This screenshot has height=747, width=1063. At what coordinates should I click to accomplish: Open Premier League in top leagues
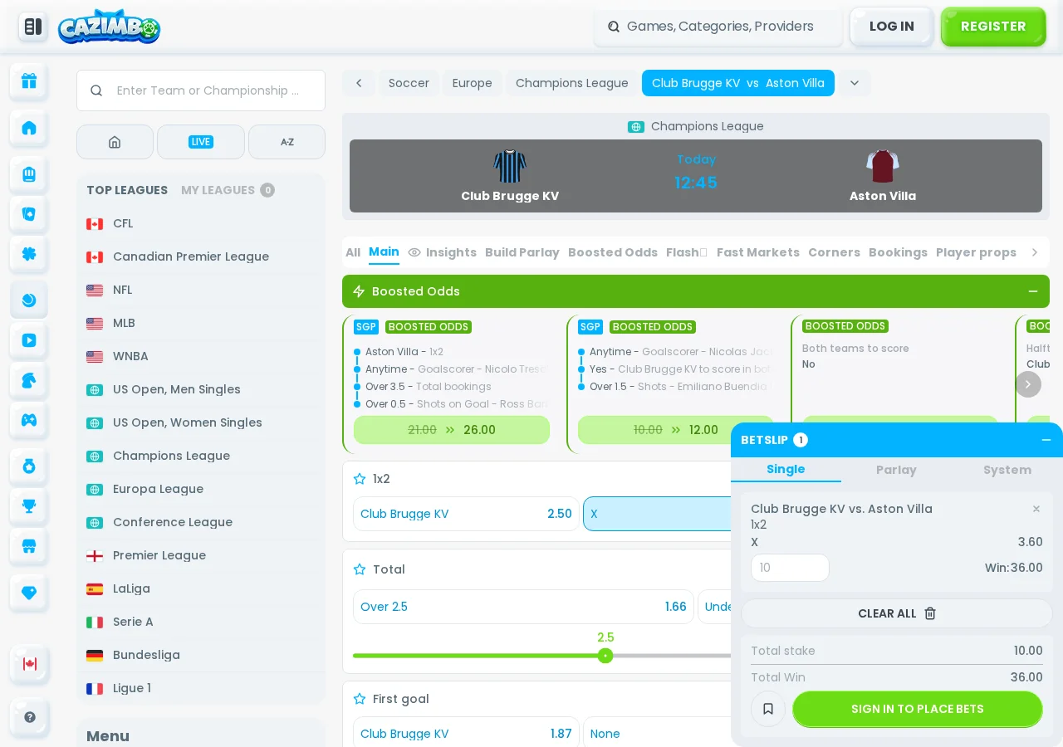[199, 555]
